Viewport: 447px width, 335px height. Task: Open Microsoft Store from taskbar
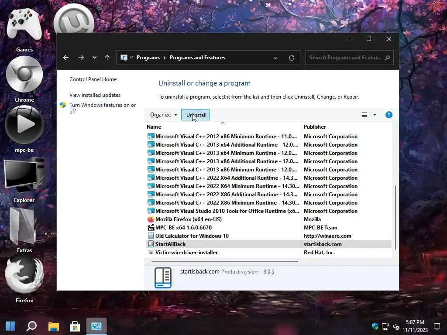point(75,326)
